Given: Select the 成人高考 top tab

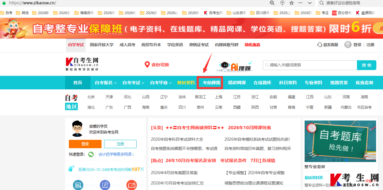Looking at the screenshot, I should pyautogui.click(x=127, y=45).
